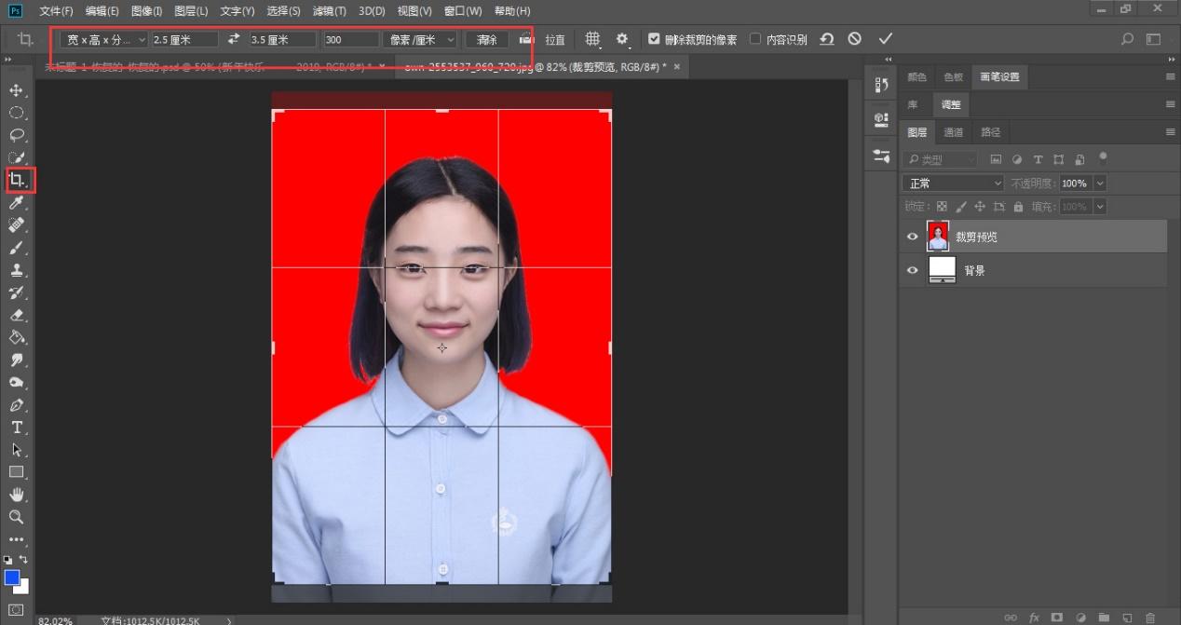Click the 清除 button in options bar
Viewport: 1181px width, 625px height.
487,40
